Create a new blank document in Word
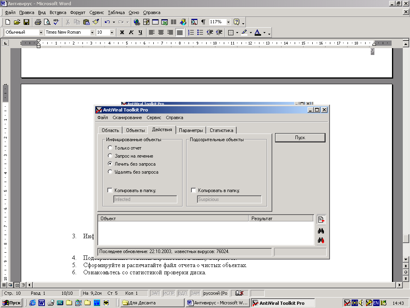This screenshot has height=308, width=410. (8, 22)
